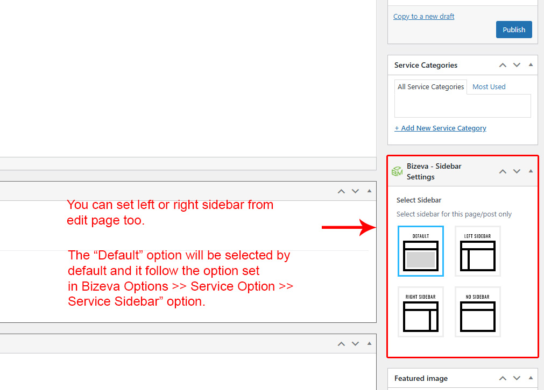Viewport: 544px width, 390px height.
Task: Move Service Categories panel down
Action: coord(517,65)
